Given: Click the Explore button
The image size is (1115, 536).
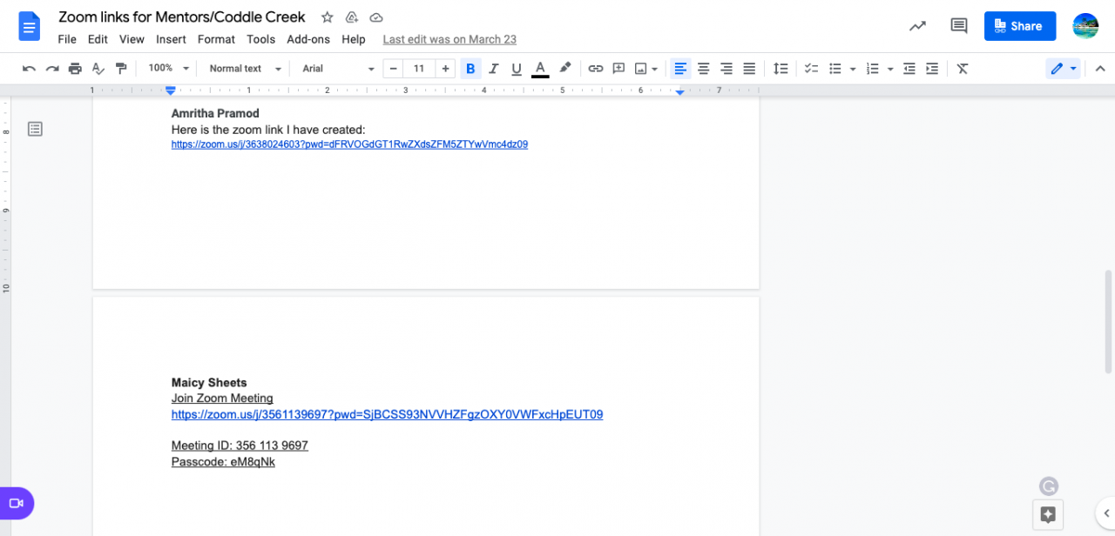Looking at the screenshot, I should 1048,515.
